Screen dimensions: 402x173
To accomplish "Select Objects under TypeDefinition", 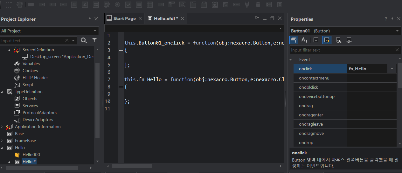I will 30,99.
